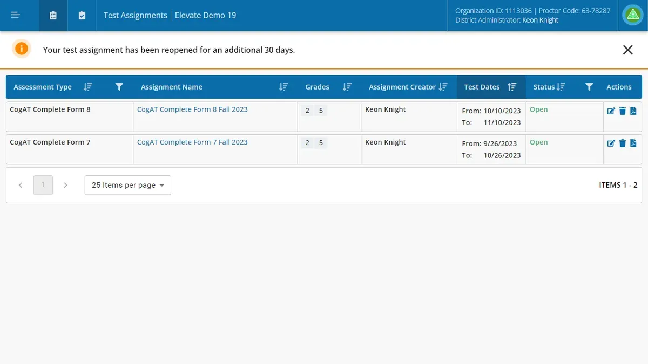Click the ITEMS 1 - 2 count

tap(618, 185)
